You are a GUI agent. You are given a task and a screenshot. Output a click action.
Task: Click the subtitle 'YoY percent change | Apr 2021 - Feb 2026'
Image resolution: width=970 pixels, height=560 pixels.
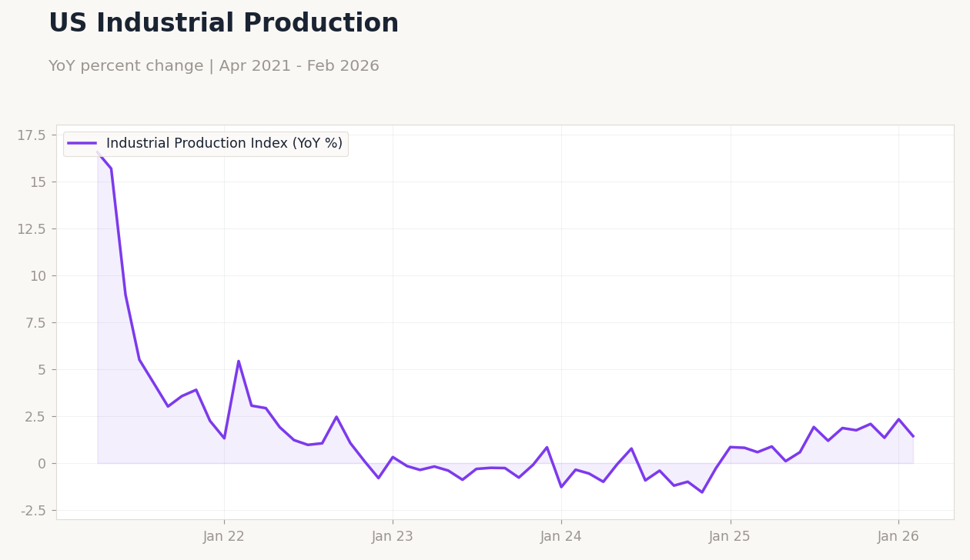(213, 66)
